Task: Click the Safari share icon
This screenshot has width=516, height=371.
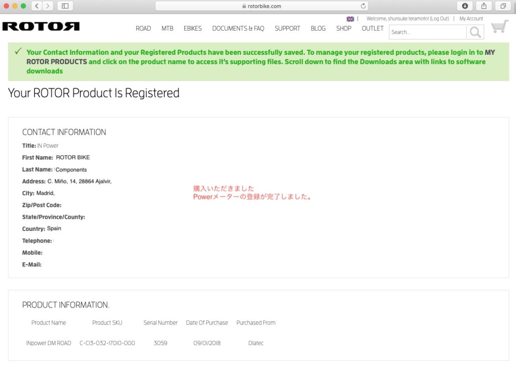Action: tap(484, 6)
